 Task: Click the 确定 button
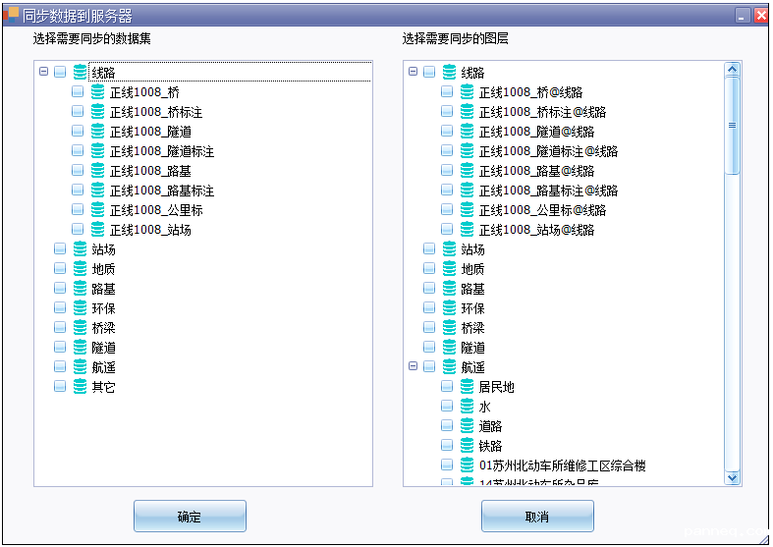pyautogui.click(x=190, y=517)
